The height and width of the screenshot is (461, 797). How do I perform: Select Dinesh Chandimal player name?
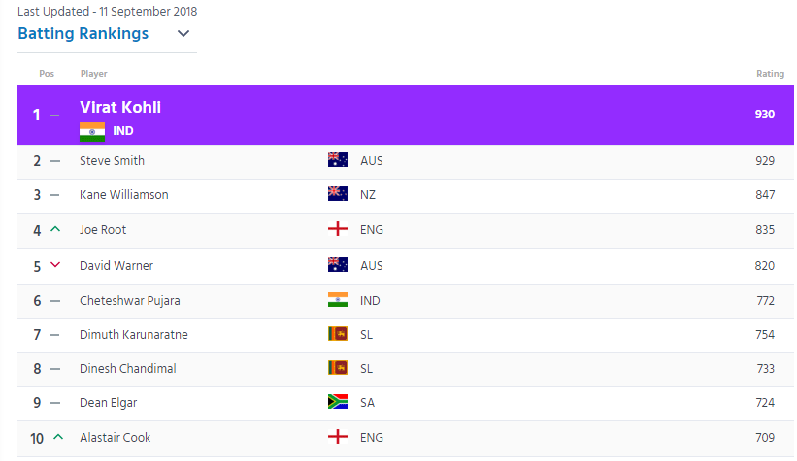tap(128, 369)
